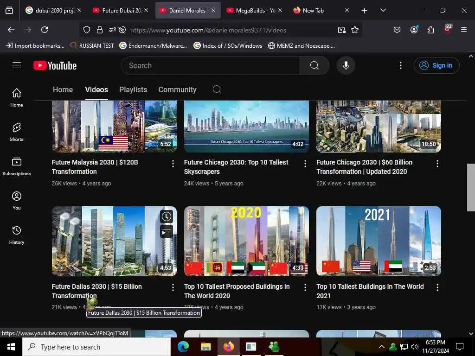The height and width of the screenshot is (356, 475).
Task: Close the Daniel Morales browser tab
Action: click(x=213, y=10)
